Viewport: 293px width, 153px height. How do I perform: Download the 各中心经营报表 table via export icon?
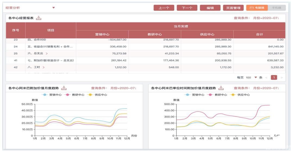point(39,18)
